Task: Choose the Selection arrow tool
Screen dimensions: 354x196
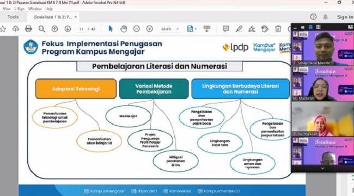Action: pyautogui.click(x=111, y=29)
